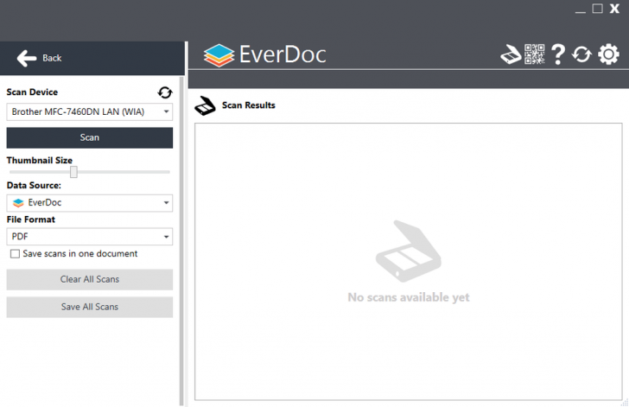This screenshot has height=407, width=629.
Task: Refresh the scan device list
Action: tap(165, 92)
